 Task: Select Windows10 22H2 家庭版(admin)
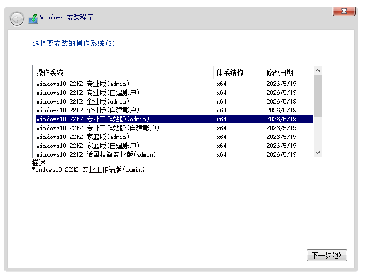[174, 137]
